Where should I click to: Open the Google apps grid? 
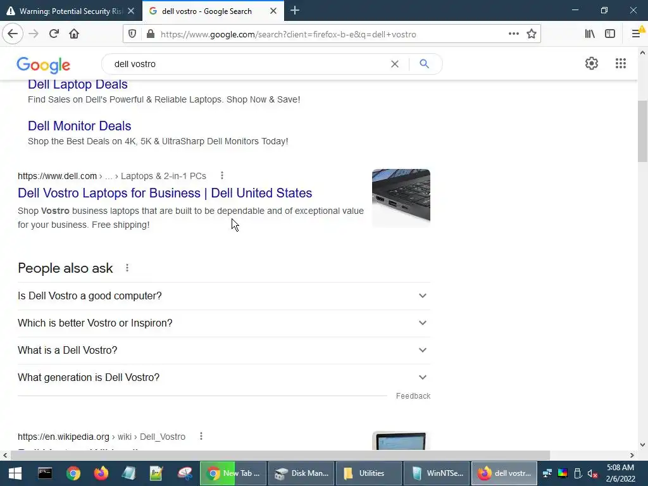(x=620, y=63)
